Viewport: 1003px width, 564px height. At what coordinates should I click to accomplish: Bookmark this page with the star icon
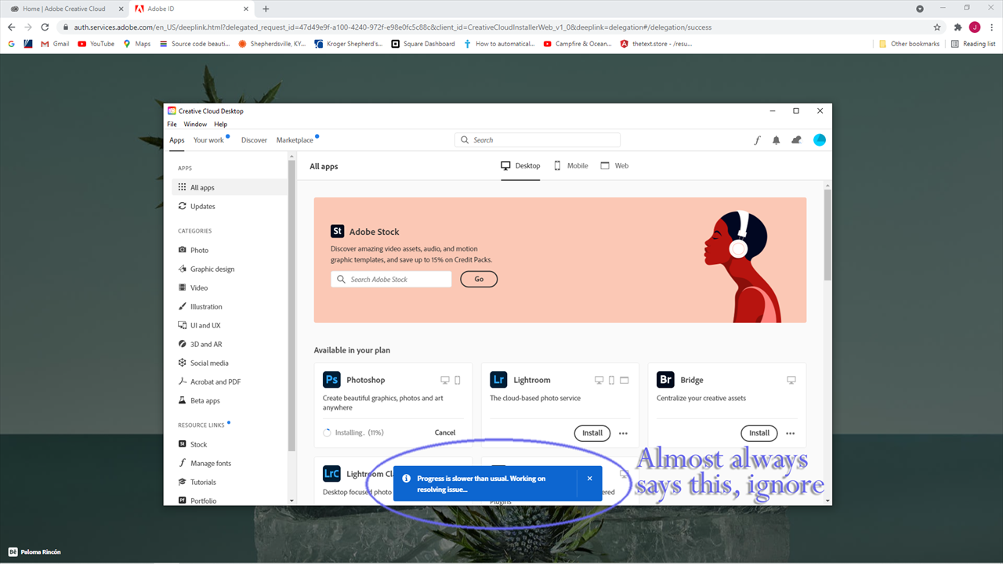click(x=937, y=27)
